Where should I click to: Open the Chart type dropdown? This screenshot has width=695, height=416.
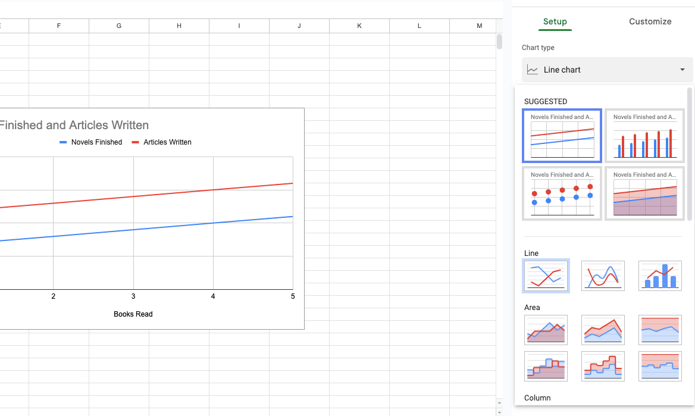click(606, 70)
